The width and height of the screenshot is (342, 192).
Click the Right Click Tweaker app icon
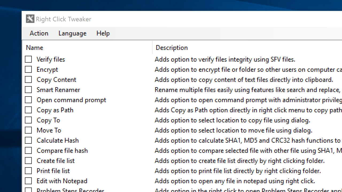tap(30, 19)
